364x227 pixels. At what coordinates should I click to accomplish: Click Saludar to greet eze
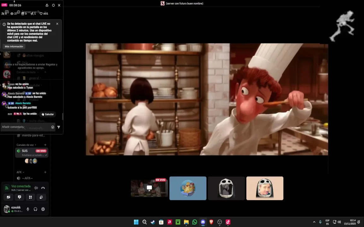[48, 114]
